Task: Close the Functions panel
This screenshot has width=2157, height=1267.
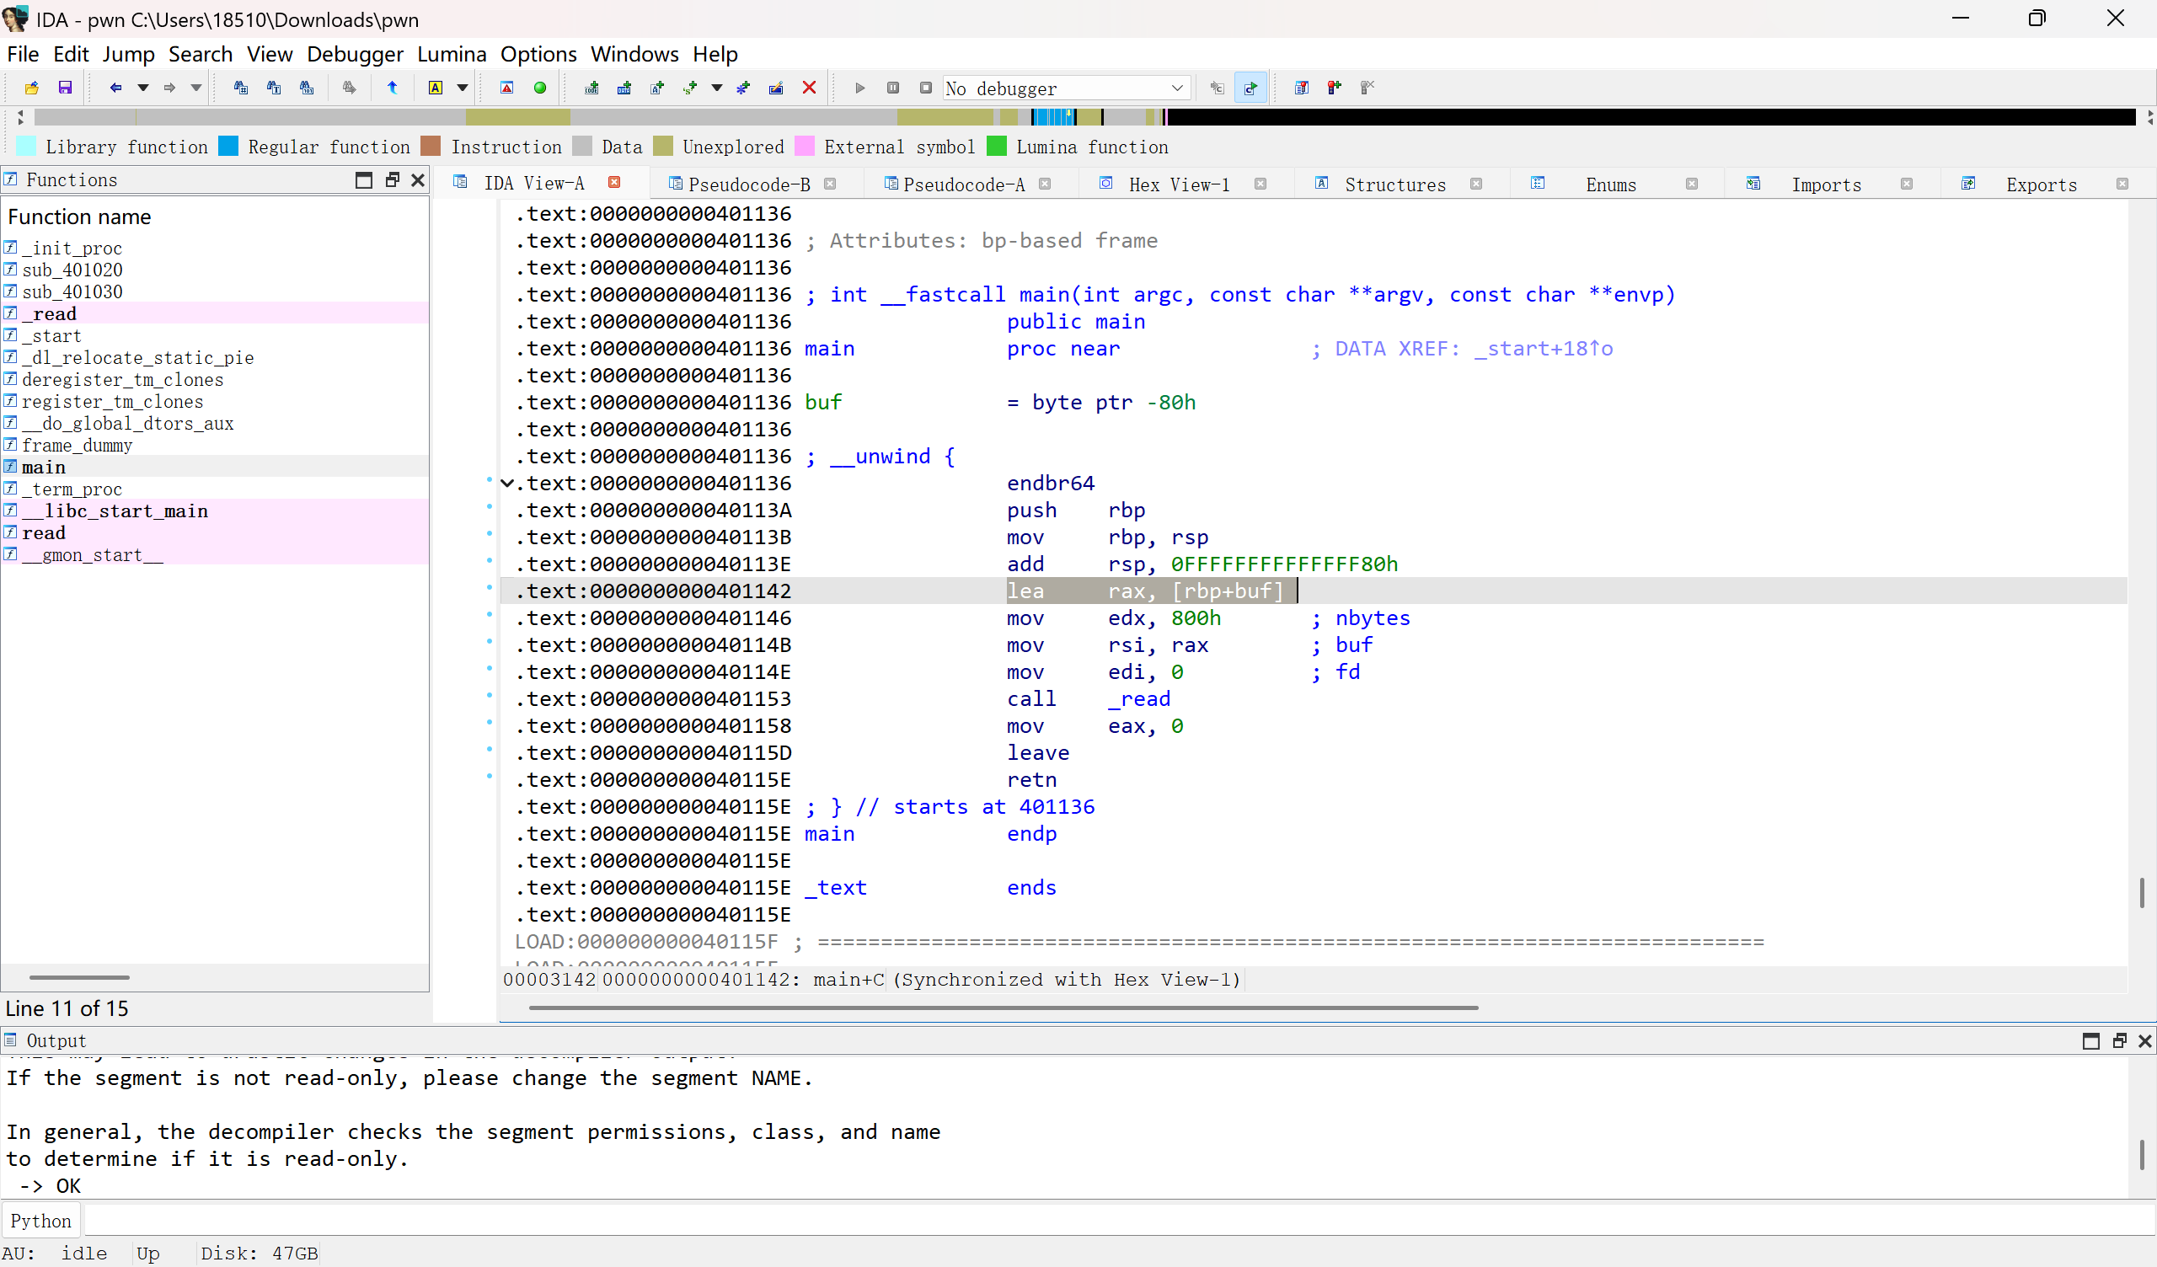Action: [418, 179]
